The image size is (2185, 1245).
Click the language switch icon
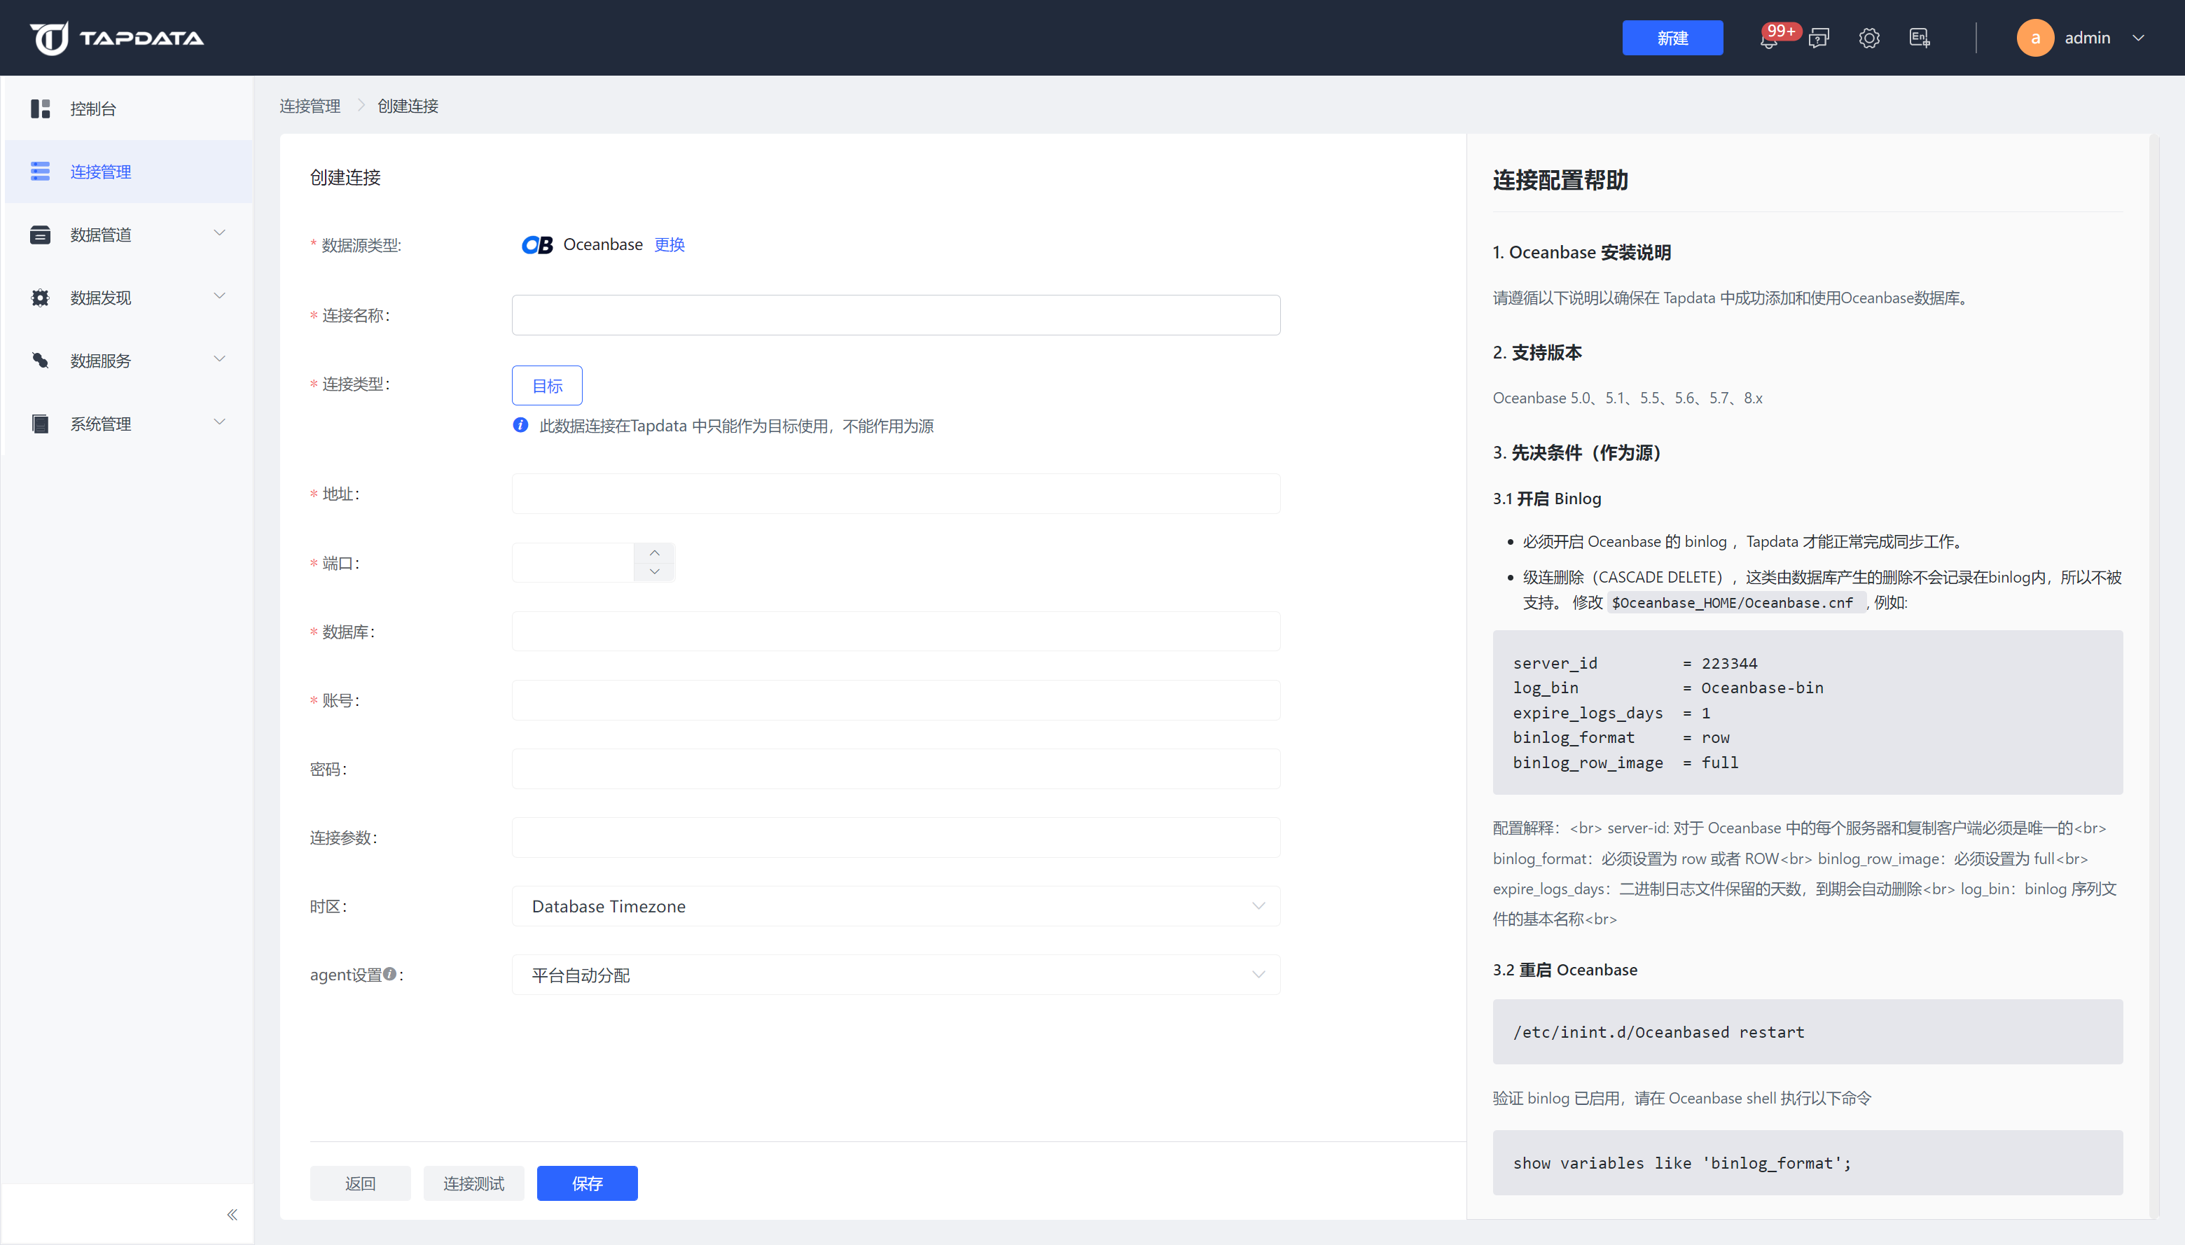(x=1919, y=39)
